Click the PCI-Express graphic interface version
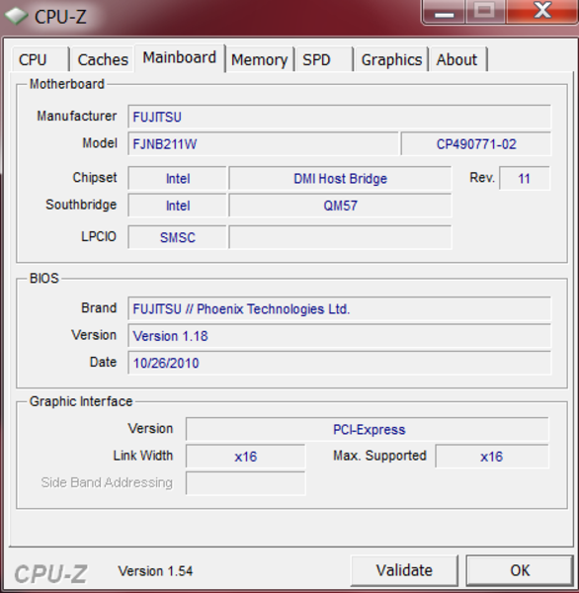This screenshot has width=579, height=593. pos(368,429)
